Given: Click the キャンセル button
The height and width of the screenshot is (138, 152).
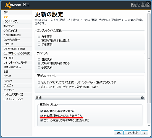Looking at the screenshot, I should [132, 133].
